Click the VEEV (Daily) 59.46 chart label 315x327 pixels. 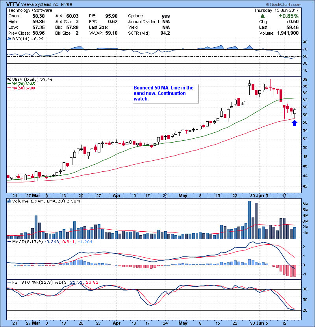pos(32,80)
